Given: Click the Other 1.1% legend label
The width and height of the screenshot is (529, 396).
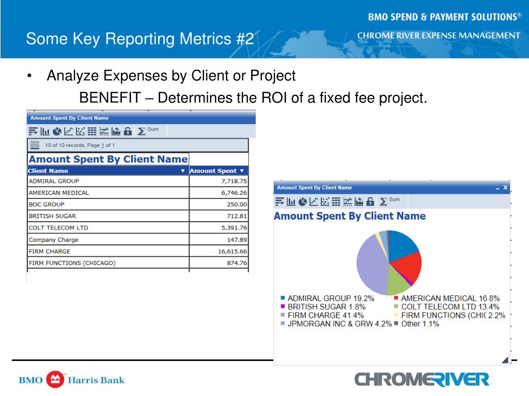Looking at the screenshot, I should point(420,324).
